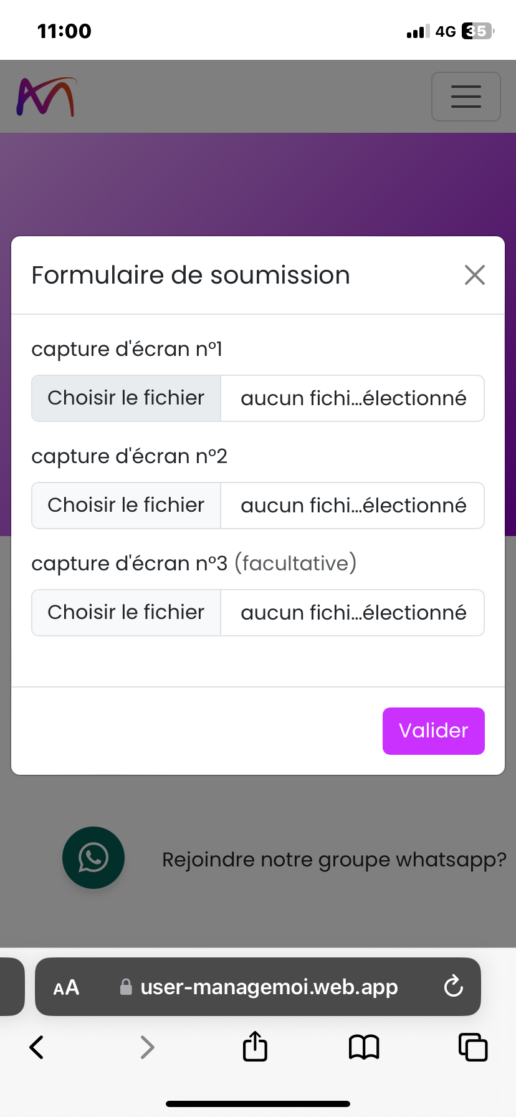This screenshot has height=1117, width=516.
Task: Tap Rejoindre notre groupe whatsapp text
Action: (x=334, y=860)
